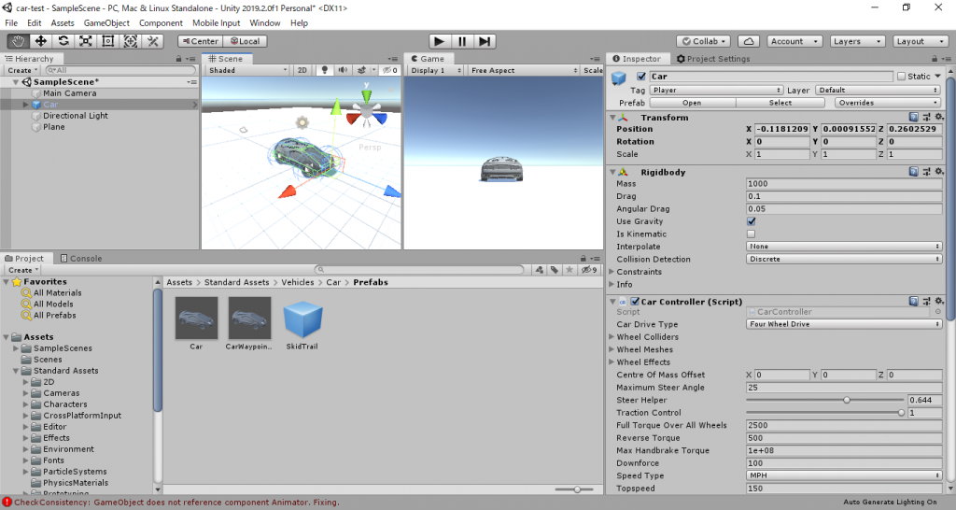Select the combined Transform tool
Image resolution: width=956 pixels, height=510 pixels.
[x=131, y=41]
